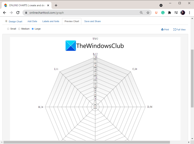This screenshot has width=194, height=144.
Task: Click the 24 scale value box
Action: point(95,57)
